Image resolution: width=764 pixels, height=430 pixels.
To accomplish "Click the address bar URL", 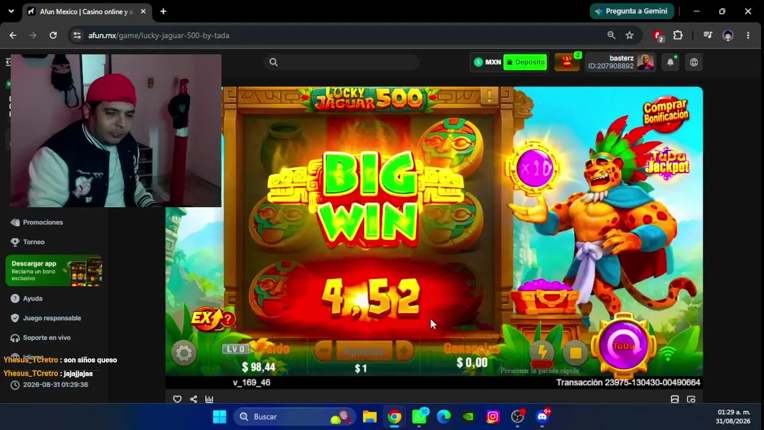I will coord(159,35).
